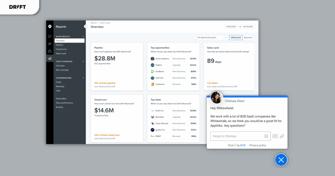Open the Automation report
Image resolution: width=335 pixels, height=176 pixels.
tap(61, 99)
